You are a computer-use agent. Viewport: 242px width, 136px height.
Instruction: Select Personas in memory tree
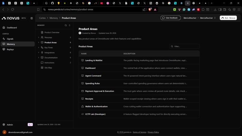coord(48,37)
